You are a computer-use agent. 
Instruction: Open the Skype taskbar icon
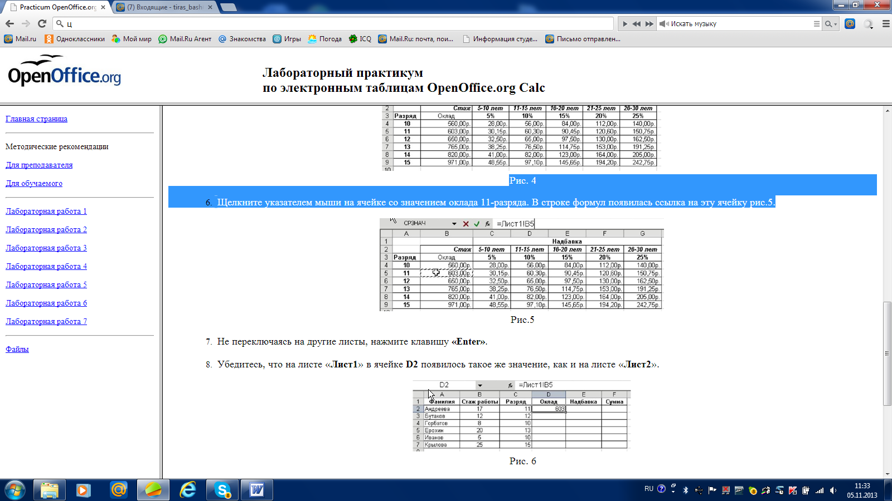(222, 490)
